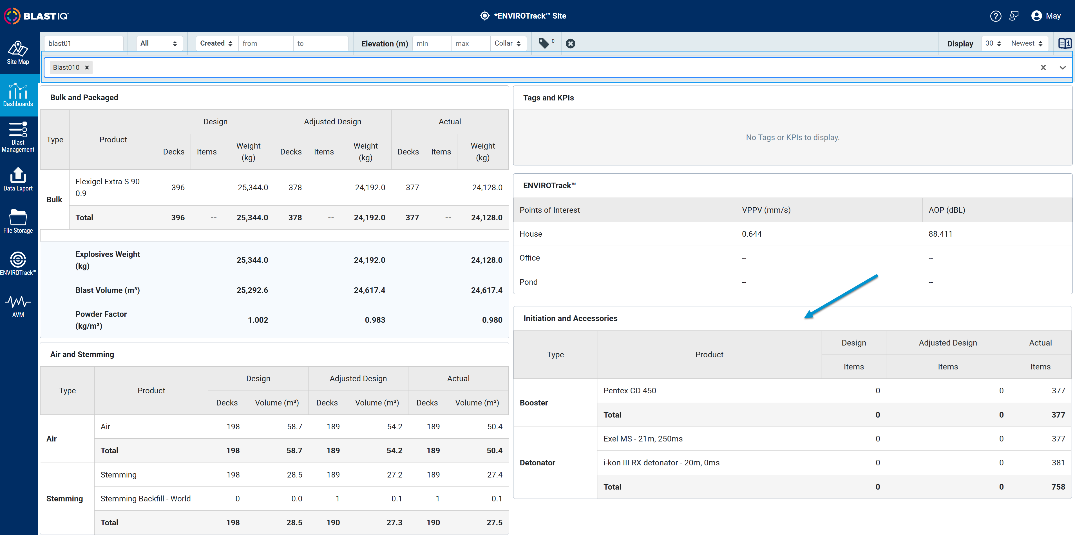Image resolution: width=1075 pixels, height=536 pixels.
Task: Click the Air and Stemming heading
Action: pyautogui.click(x=82, y=354)
